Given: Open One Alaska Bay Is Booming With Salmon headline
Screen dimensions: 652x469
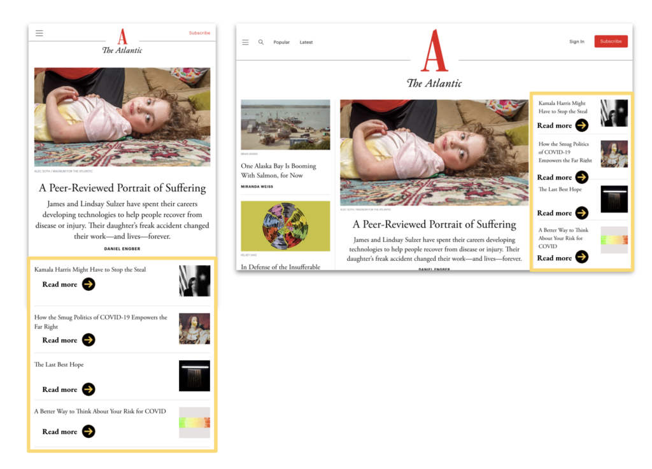Looking at the screenshot, I should point(279,171).
